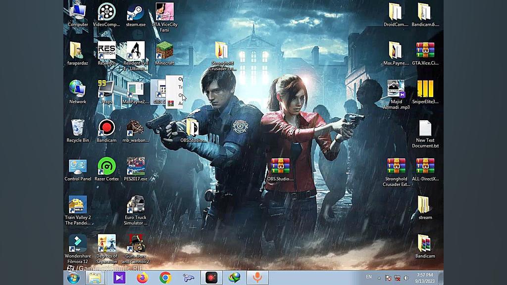The image size is (507, 285).
Task: Select the MaxPayne2... shortcut
Action: coord(136,92)
